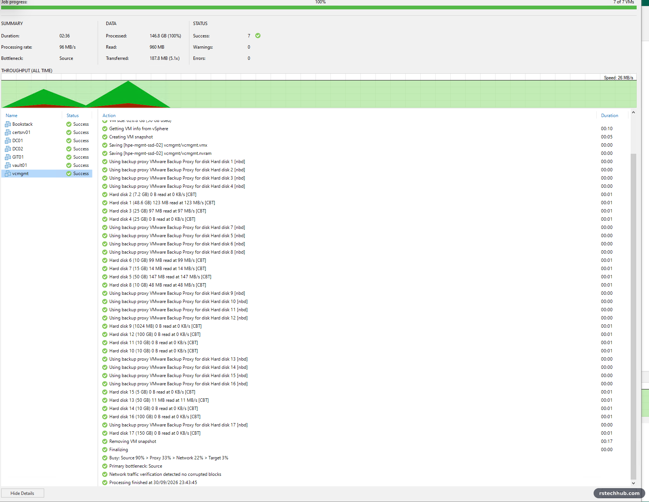This screenshot has height=502, width=649.
Task: Click the 'Hard disk 13 (50 GB)' log entry
Action: point(159,400)
